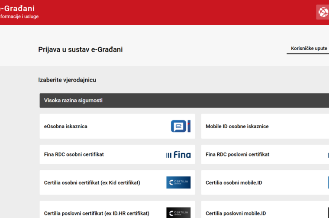Image resolution: width=329 pixels, height=218 pixels.
Task: Click the Informacije i usluge header subtitle
Action: click(19, 16)
